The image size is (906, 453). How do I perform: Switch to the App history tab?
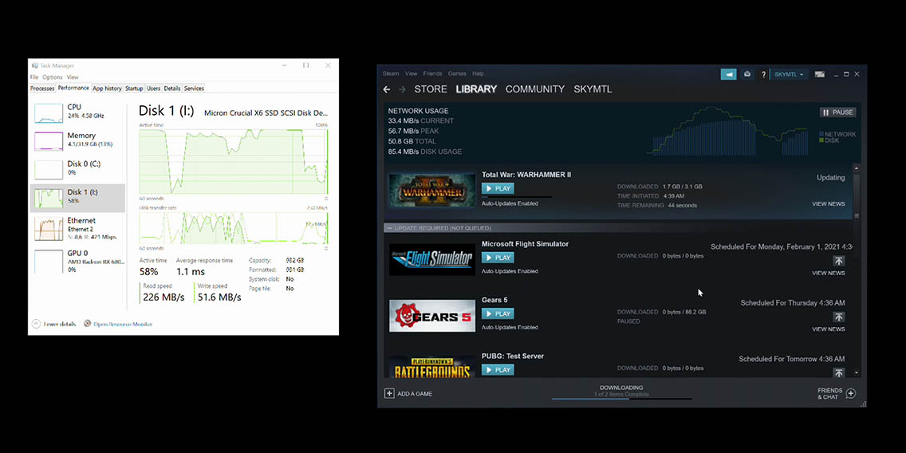pyautogui.click(x=107, y=89)
